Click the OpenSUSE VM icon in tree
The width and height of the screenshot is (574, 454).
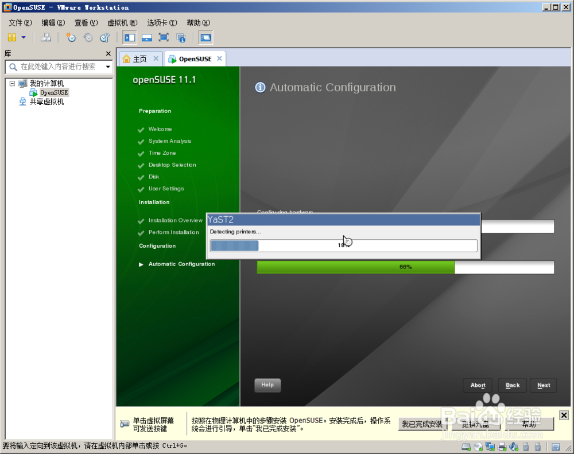point(33,92)
